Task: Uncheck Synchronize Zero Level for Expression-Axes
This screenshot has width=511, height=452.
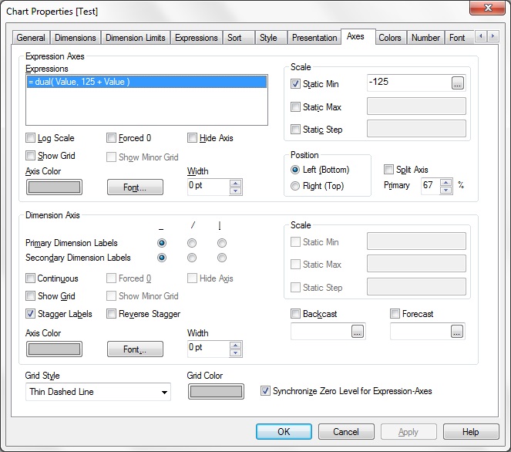Action: [x=265, y=391]
